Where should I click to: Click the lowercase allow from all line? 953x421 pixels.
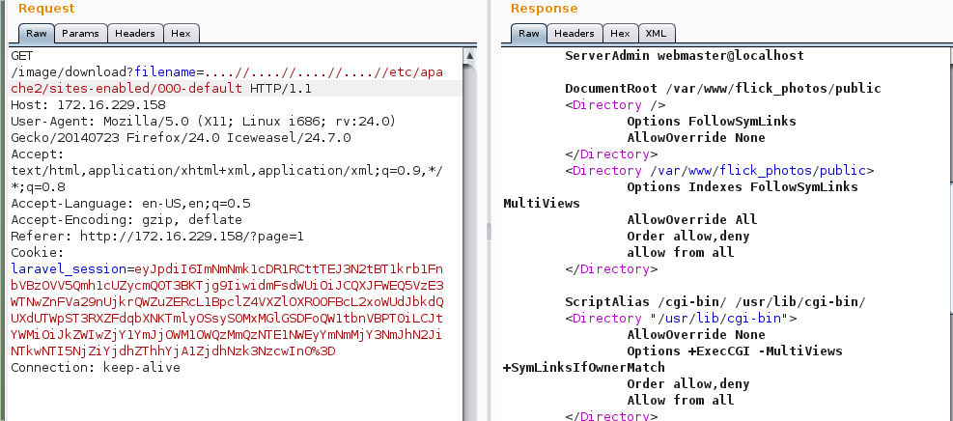[x=681, y=253]
